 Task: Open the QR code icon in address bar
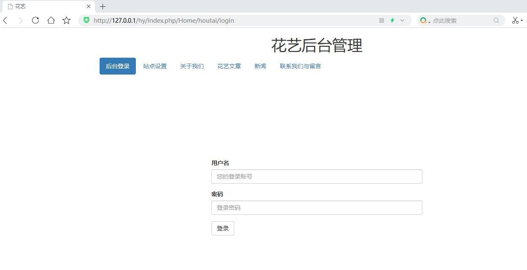381,20
